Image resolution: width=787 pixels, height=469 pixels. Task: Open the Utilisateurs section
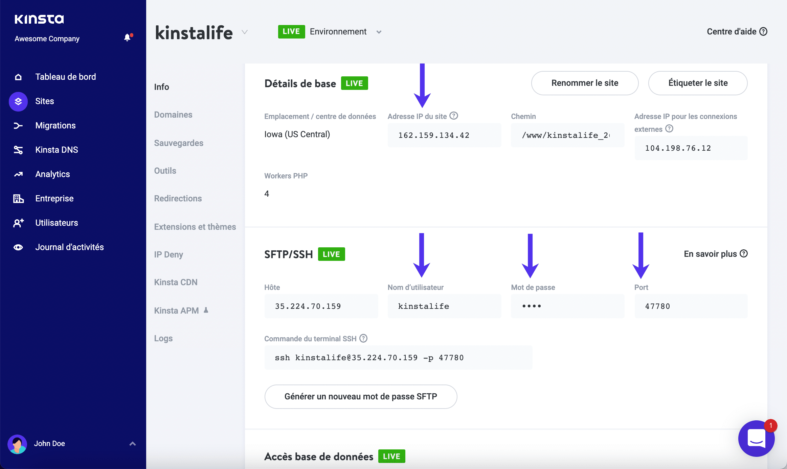point(18,223)
